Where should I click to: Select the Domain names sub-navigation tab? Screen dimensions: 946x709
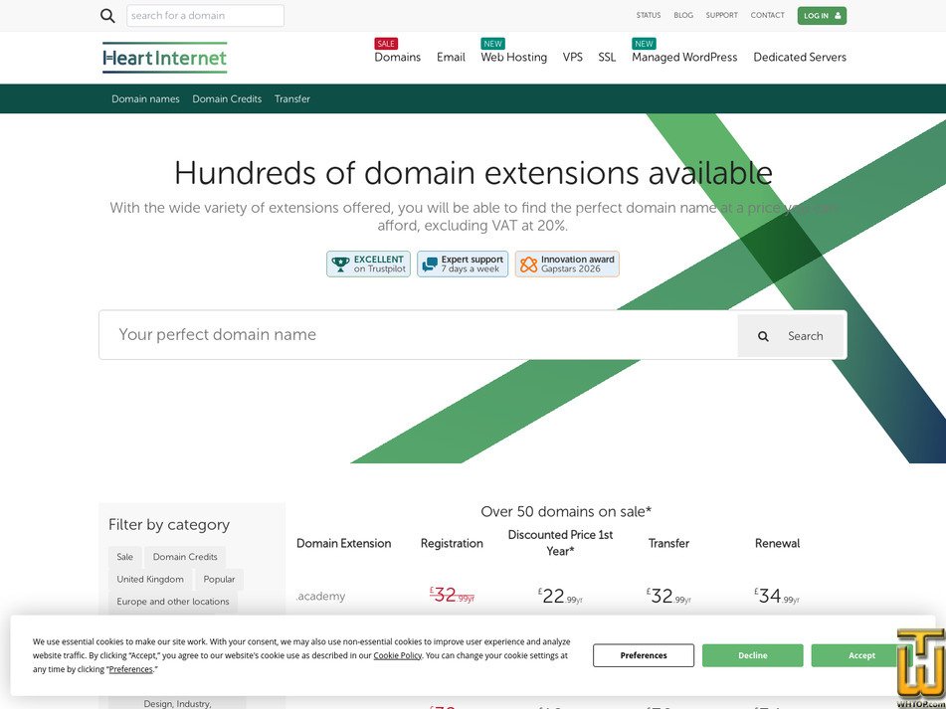145,98
